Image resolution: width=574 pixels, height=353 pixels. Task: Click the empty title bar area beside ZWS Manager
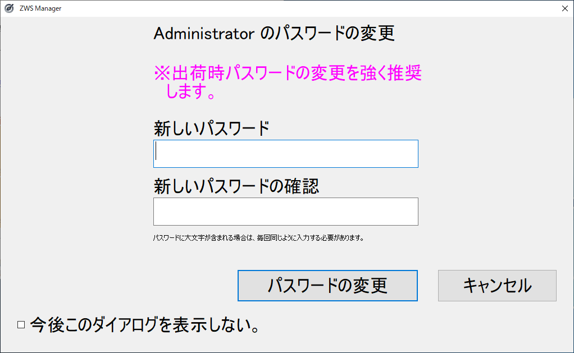coord(281,8)
